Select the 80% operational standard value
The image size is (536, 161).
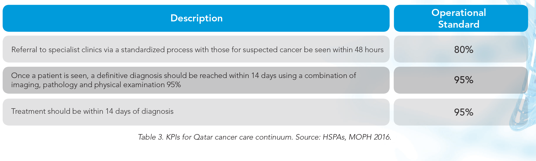point(464,50)
